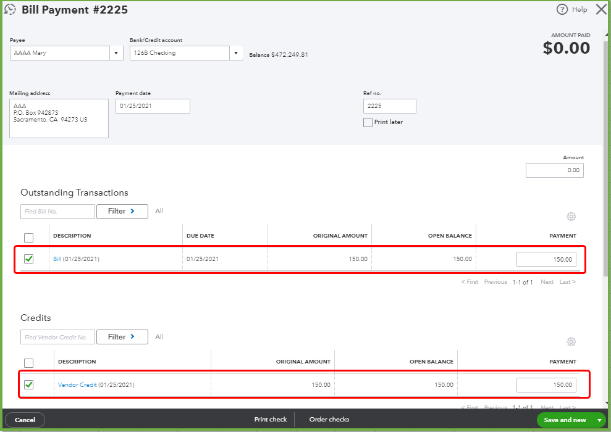Uncheck the Bill (01/25/2021) row checkbox

tap(29, 259)
